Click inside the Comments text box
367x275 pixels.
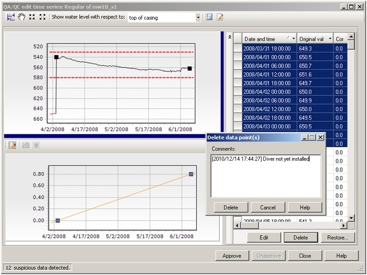click(266, 176)
